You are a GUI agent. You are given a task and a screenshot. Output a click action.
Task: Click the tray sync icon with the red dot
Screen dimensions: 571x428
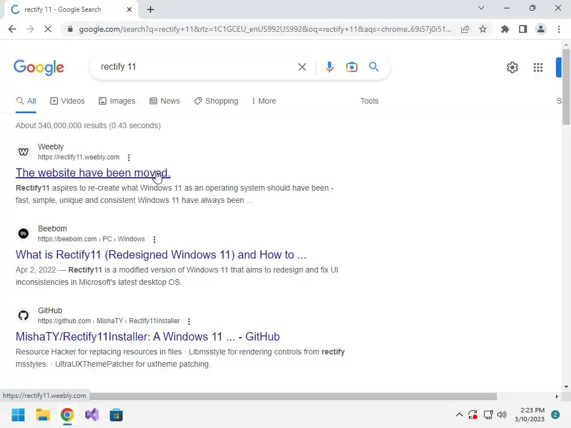click(473, 415)
